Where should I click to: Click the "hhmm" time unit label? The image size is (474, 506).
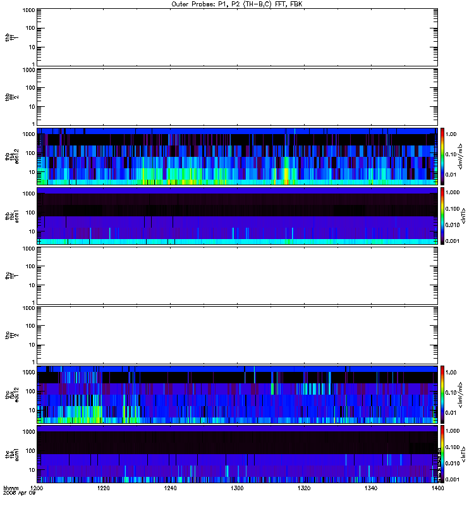click(11, 488)
